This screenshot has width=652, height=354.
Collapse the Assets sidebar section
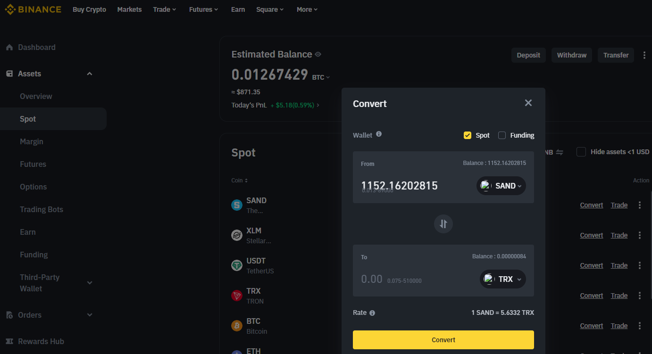pos(90,74)
